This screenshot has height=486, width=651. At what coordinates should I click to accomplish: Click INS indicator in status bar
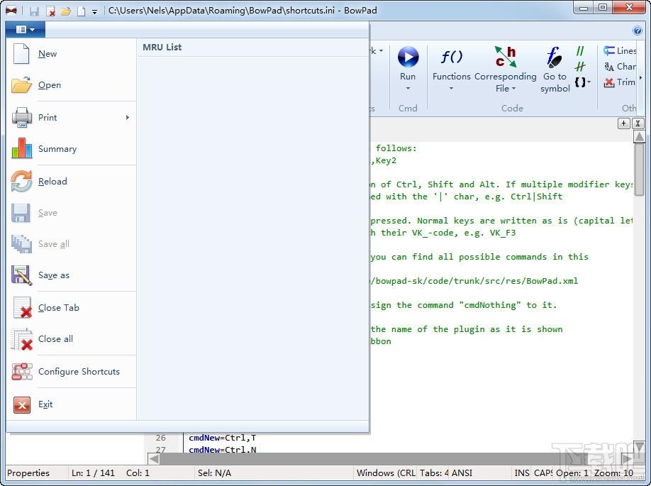(522, 473)
